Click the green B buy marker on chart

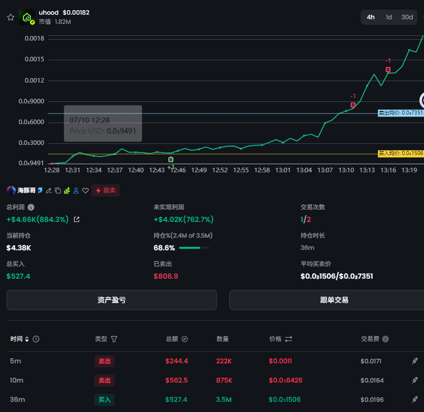(170, 160)
